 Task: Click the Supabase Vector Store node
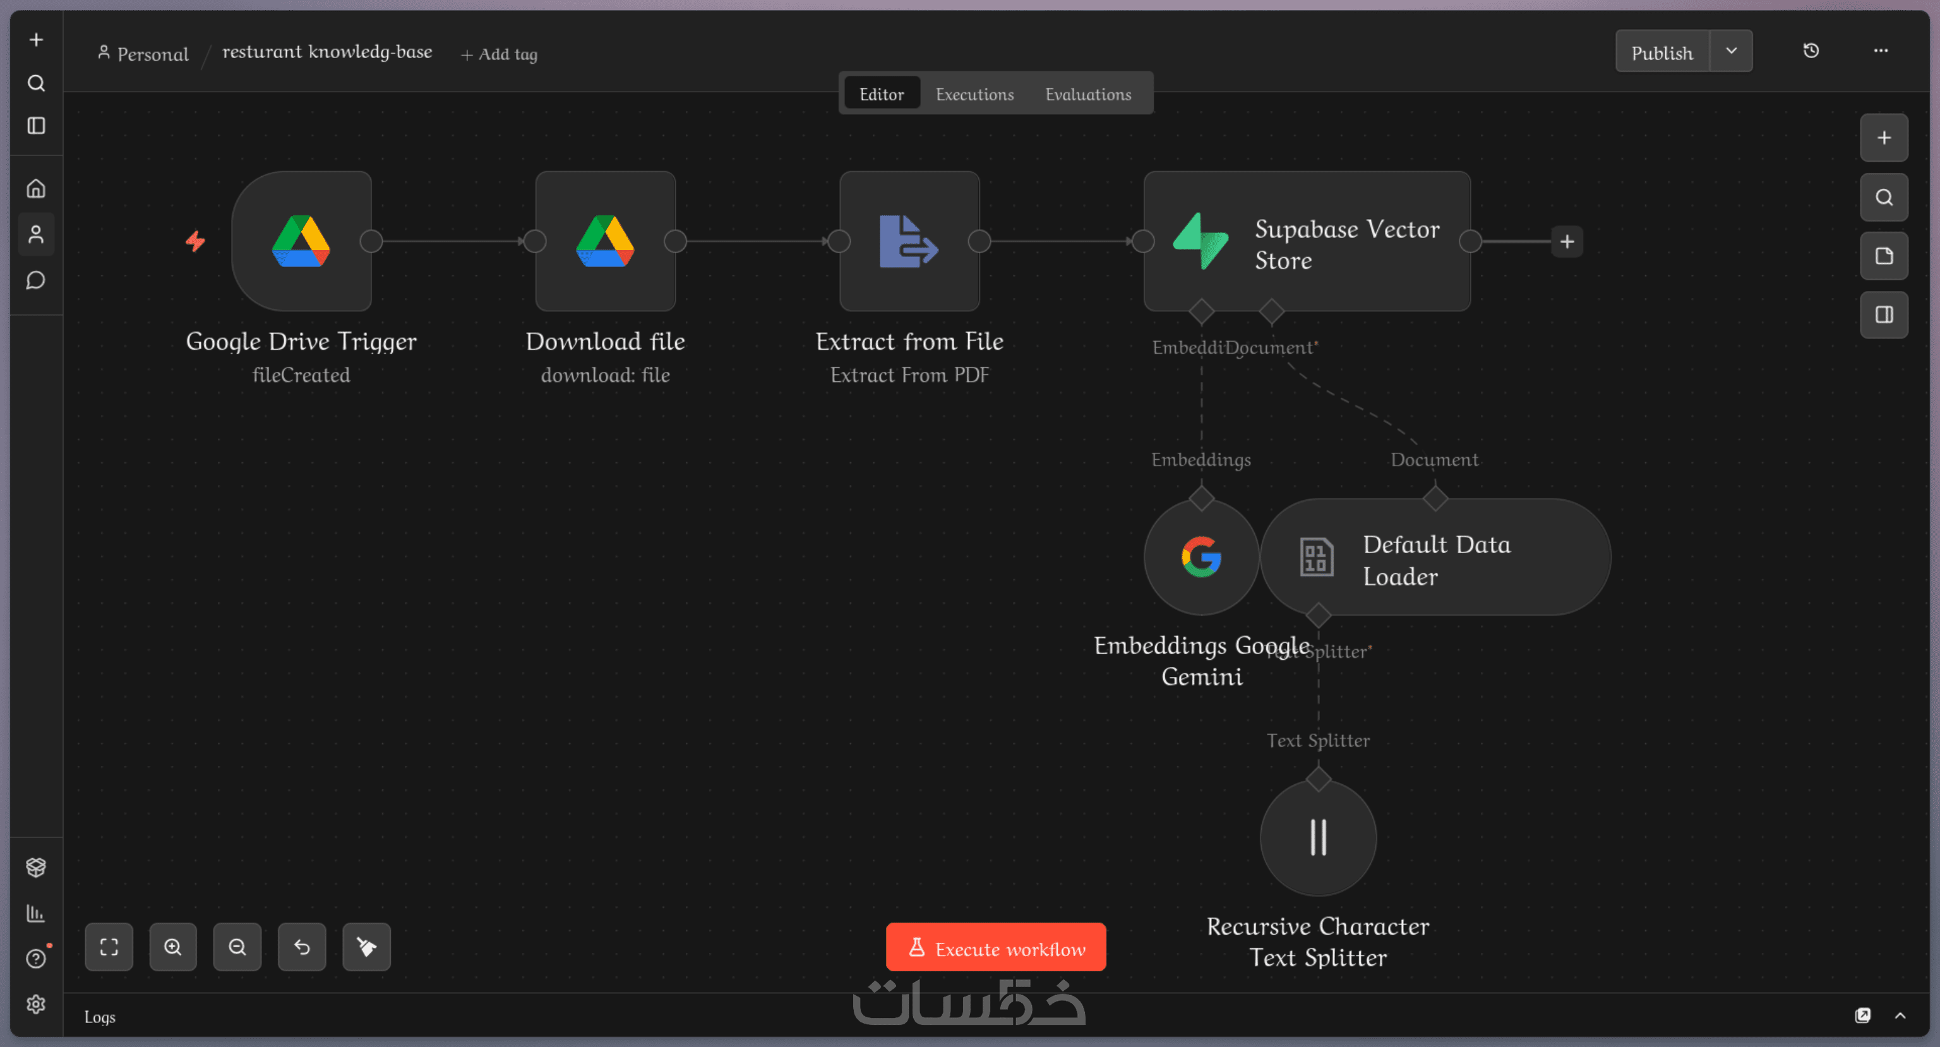pos(1307,242)
